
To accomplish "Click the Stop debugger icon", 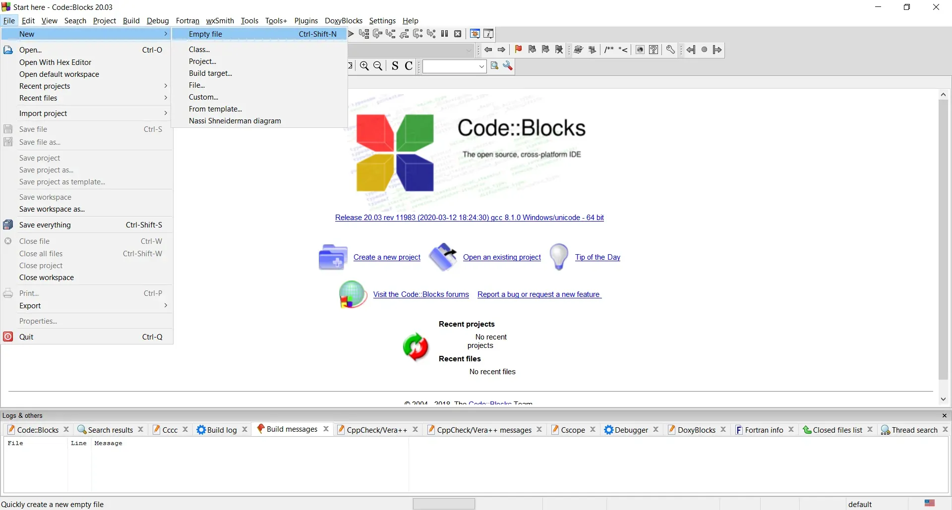I will tap(458, 34).
